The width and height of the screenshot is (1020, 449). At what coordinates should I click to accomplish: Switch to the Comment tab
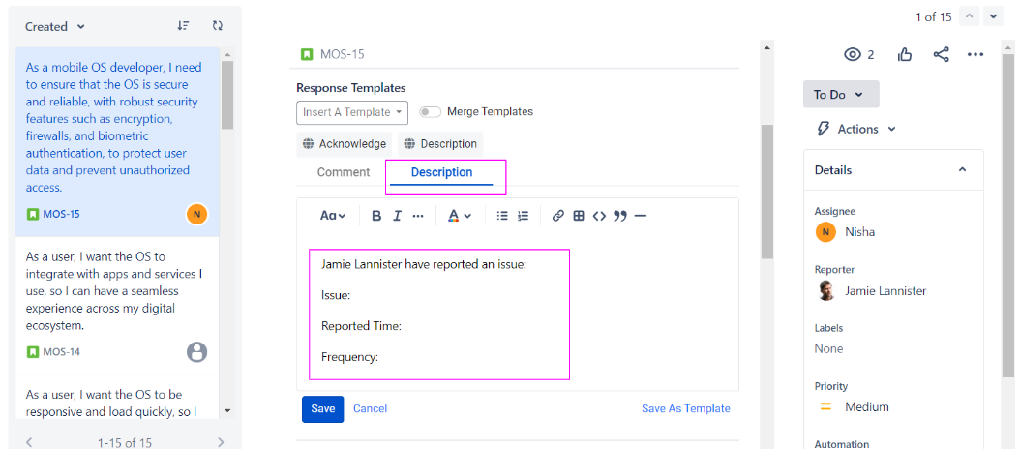(x=344, y=172)
